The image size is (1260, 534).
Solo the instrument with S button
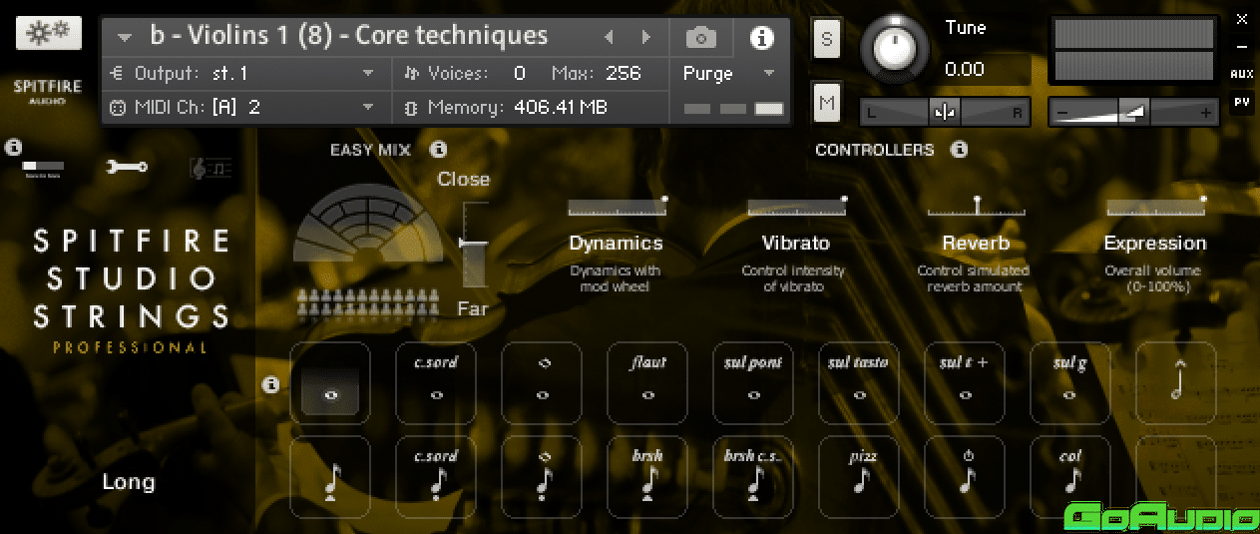(x=826, y=39)
